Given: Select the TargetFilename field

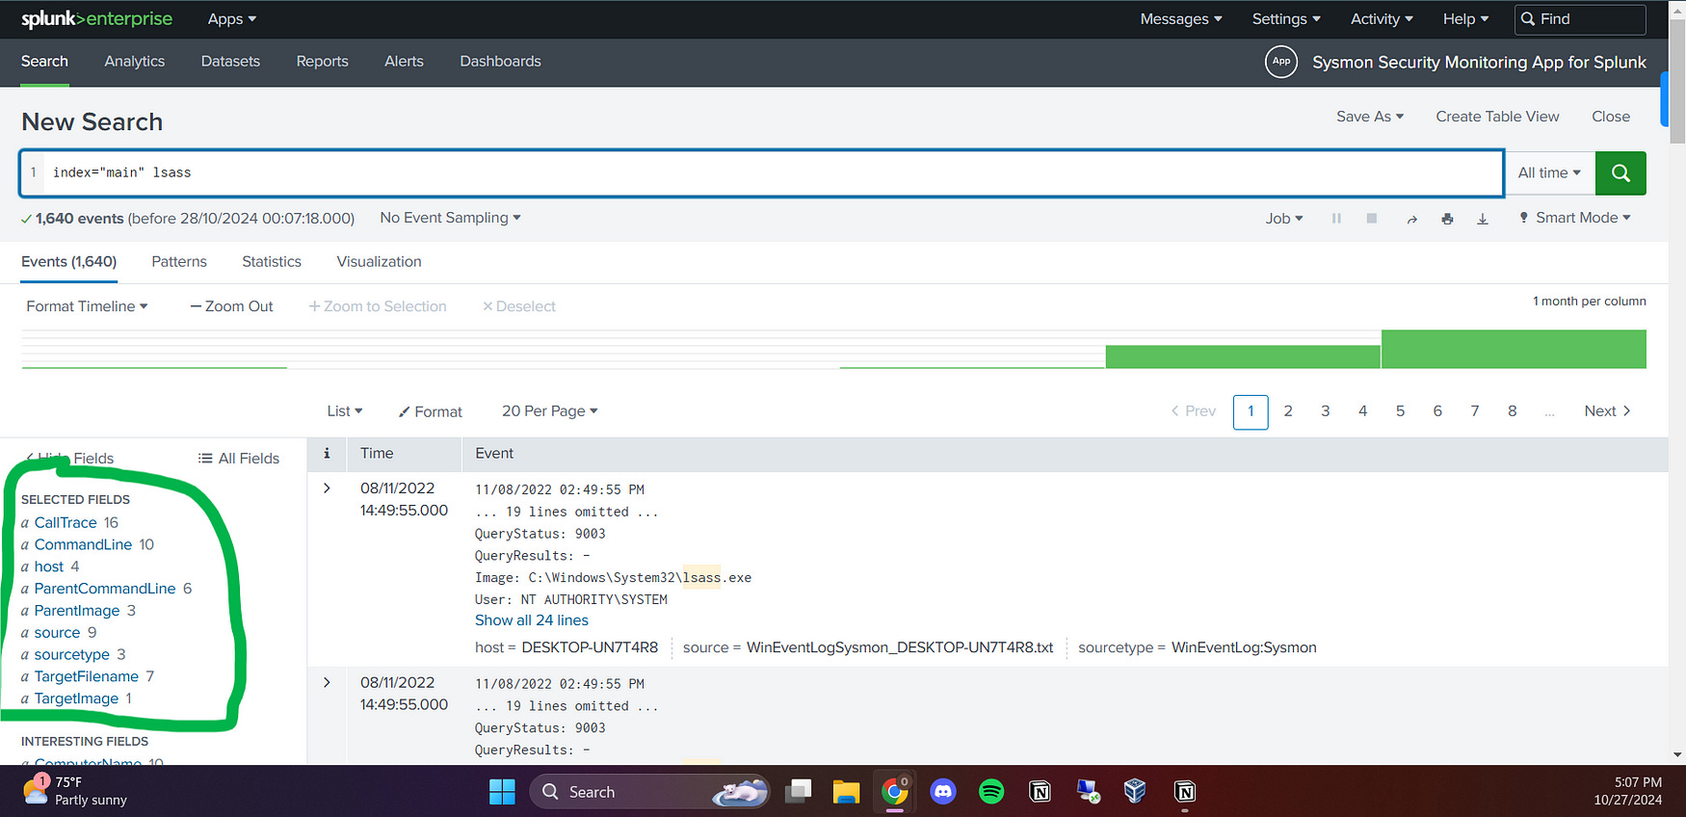Looking at the screenshot, I should tap(87, 676).
